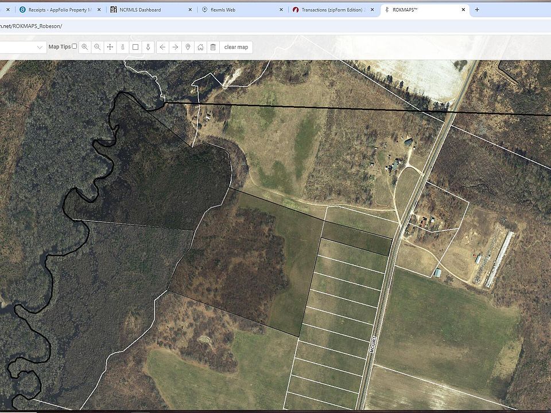
Task: Go to next map extent arrow
Action: click(175, 47)
